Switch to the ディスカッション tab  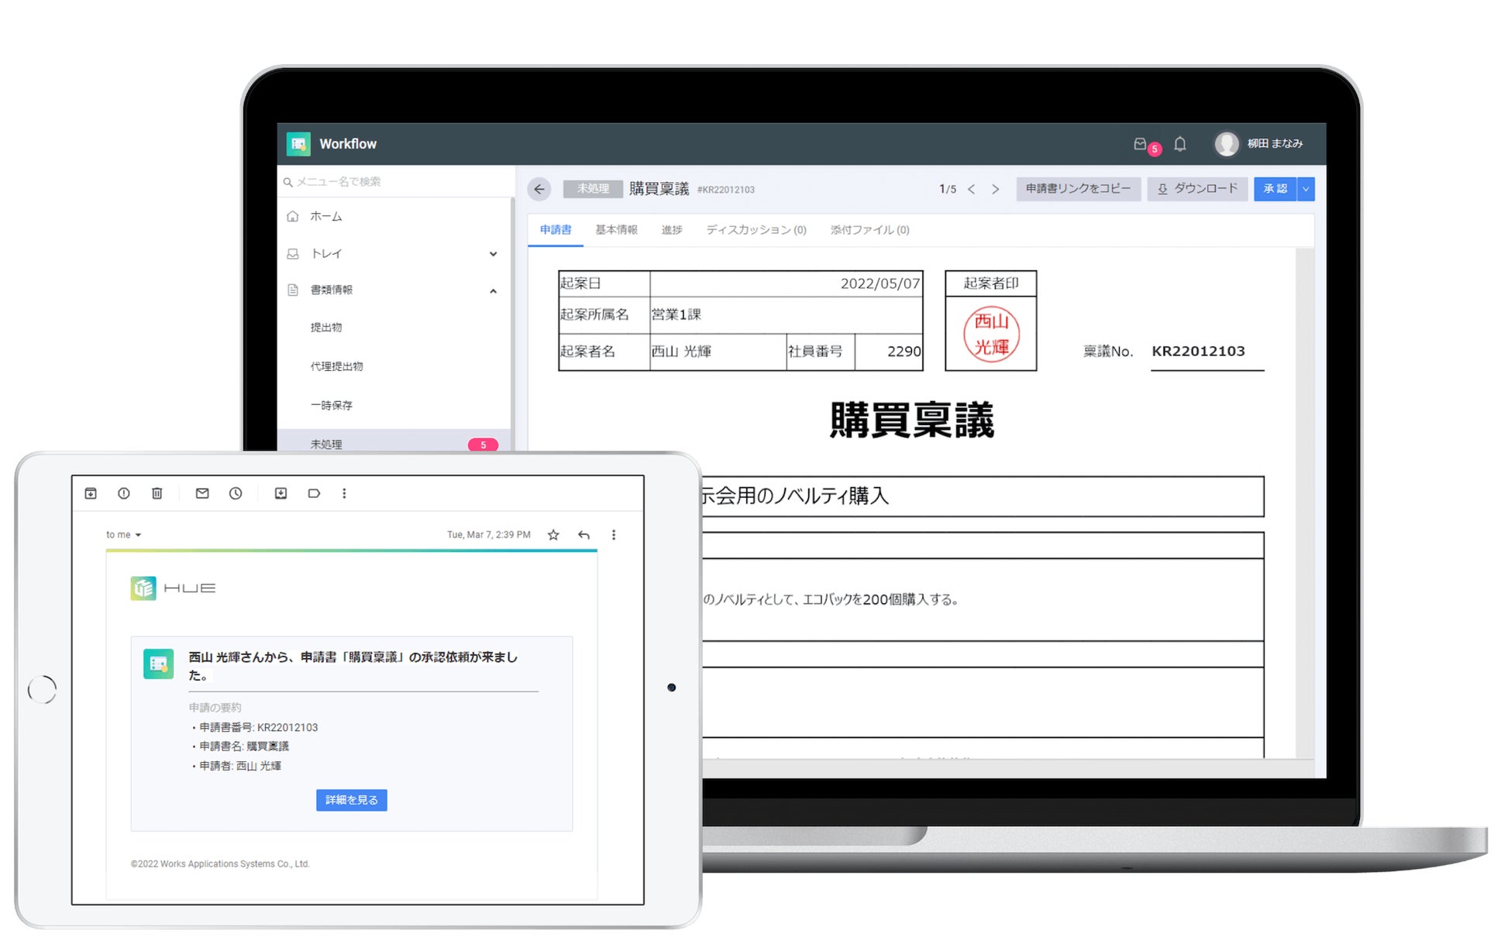click(x=755, y=230)
